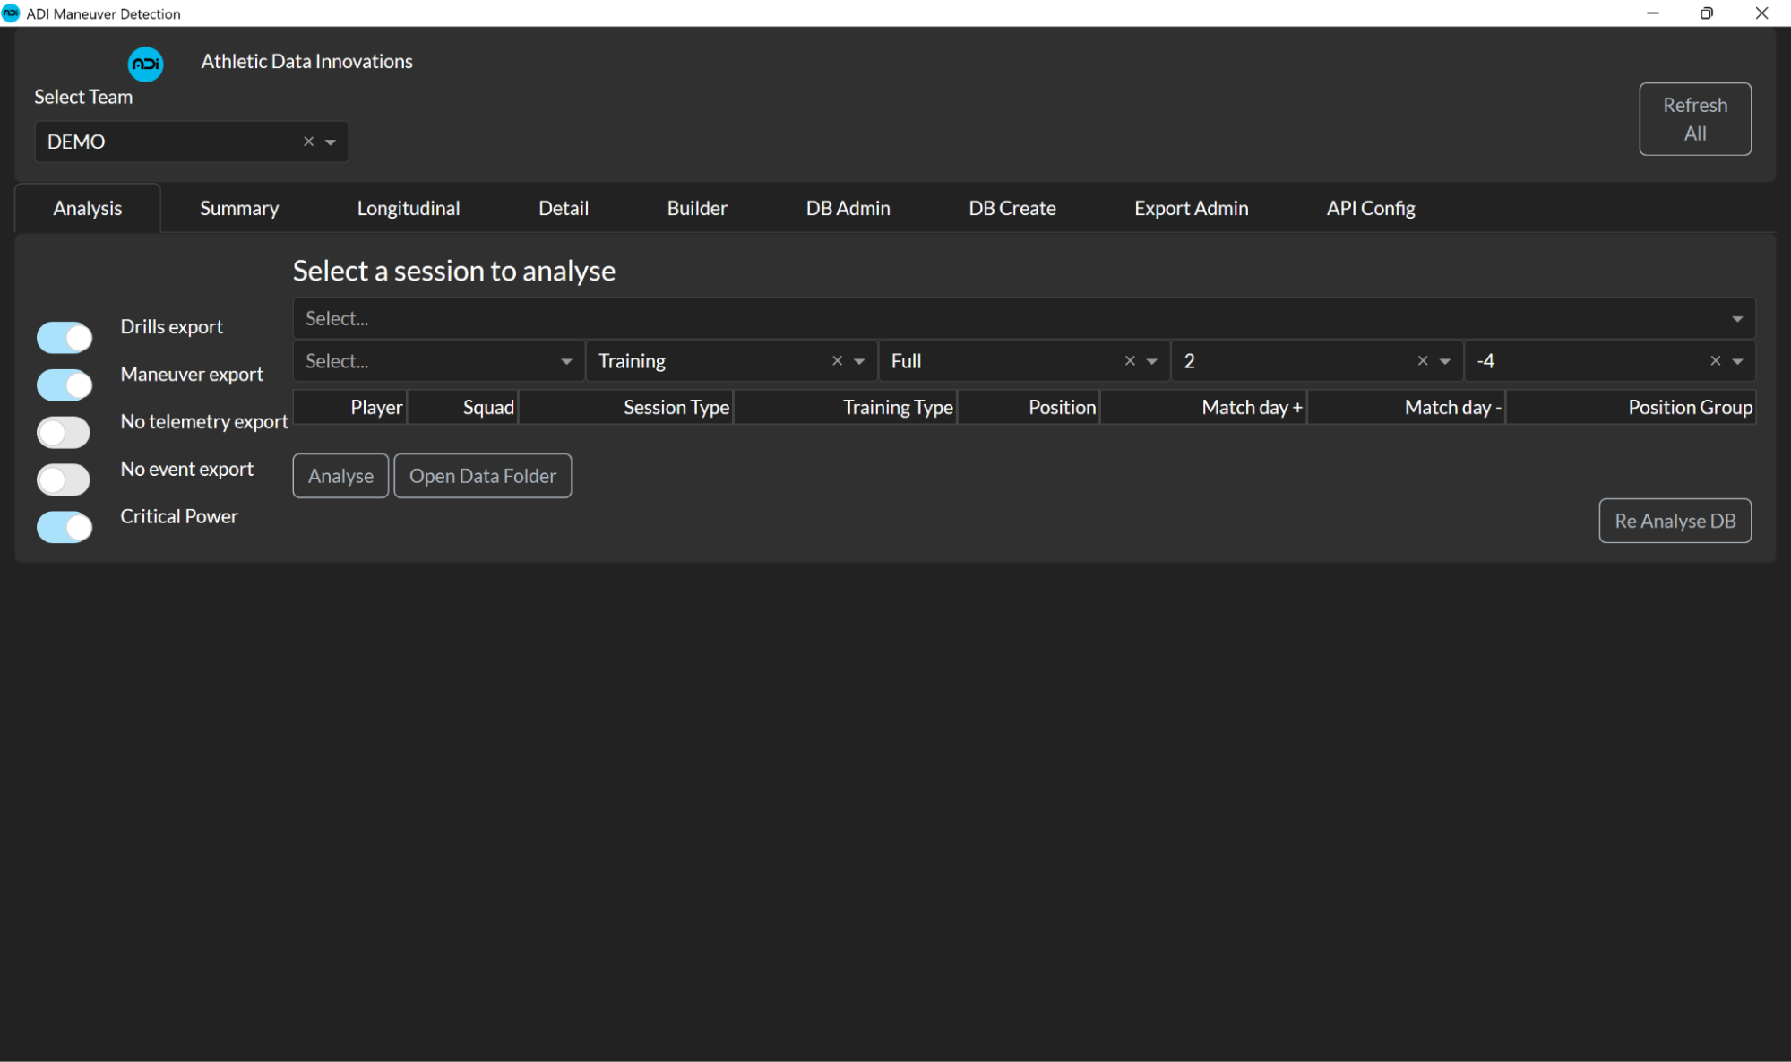Clear the match day minus value -4
The width and height of the screenshot is (1791, 1062).
1716,361
